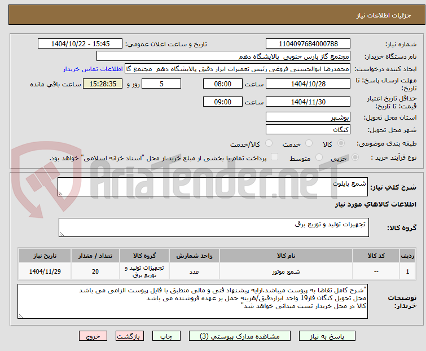Screen dimensions: 426x351
Task: Click the price validity date 1404/11/30 field
Action: click(308, 102)
